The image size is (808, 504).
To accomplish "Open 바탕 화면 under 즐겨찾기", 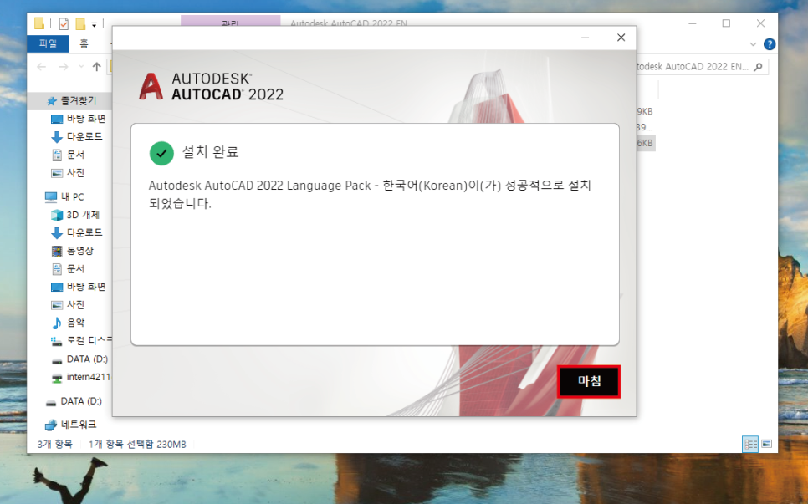I will coord(79,119).
